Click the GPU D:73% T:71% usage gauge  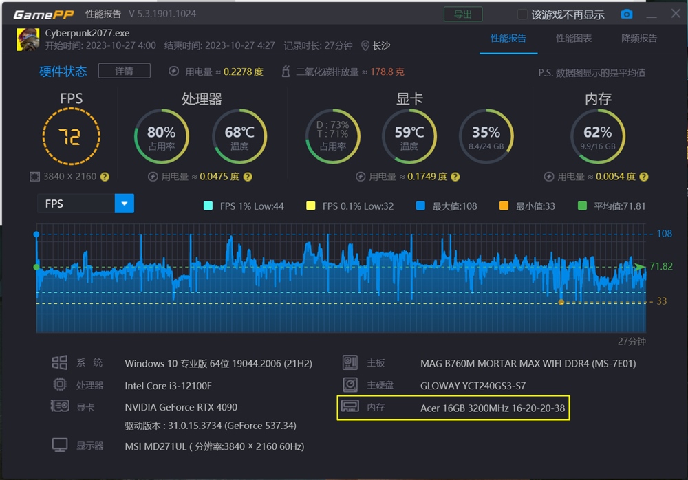point(332,136)
